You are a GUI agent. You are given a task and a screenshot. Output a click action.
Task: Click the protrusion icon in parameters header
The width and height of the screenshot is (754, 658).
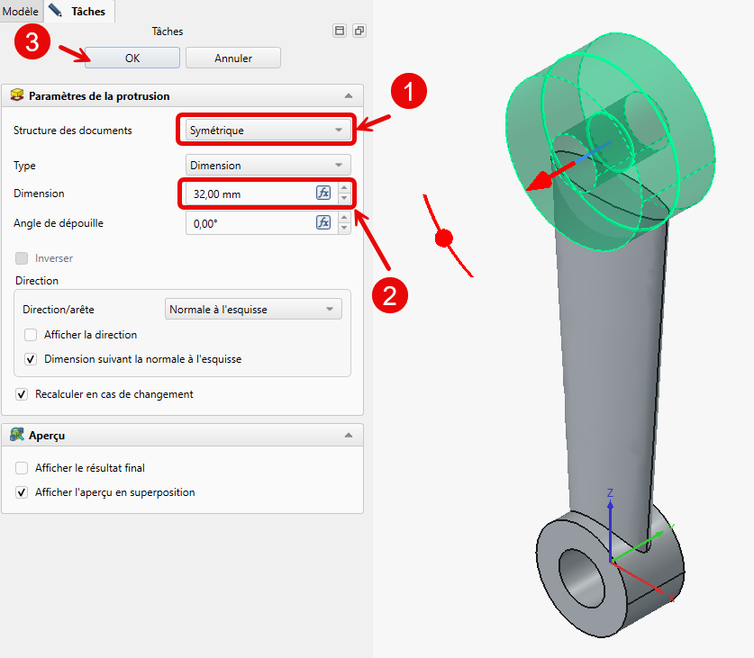[16, 96]
